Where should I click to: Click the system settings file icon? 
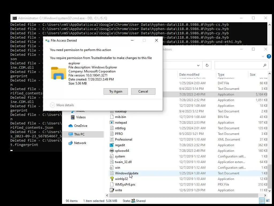112,156
